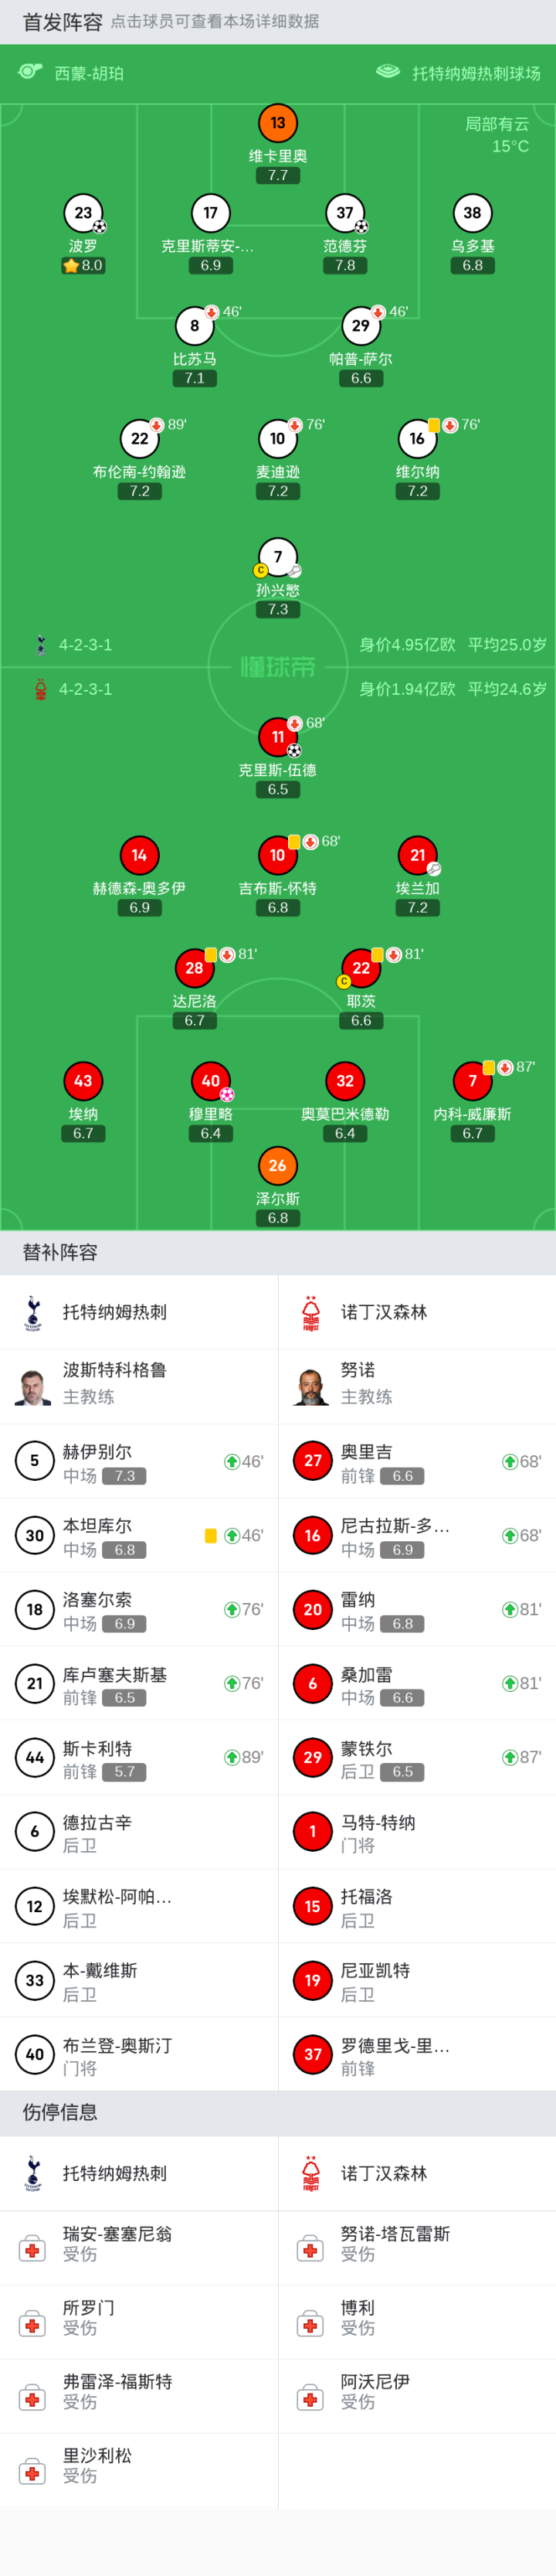Viewport: 556px width, 2576px height.
Task: Open coach Postecoglou's avatar photo
Action: [x=33, y=1386]
